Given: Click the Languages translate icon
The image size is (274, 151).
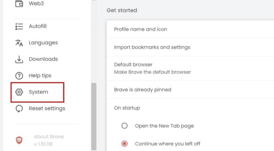Looking at the screenshot, I should [x=19, y=43].
